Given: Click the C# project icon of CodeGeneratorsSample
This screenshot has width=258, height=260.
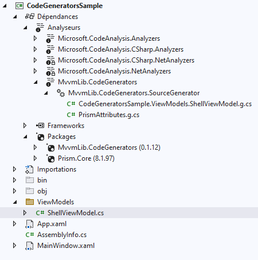Looking at the screenshot, I should (x=19, y=6).
